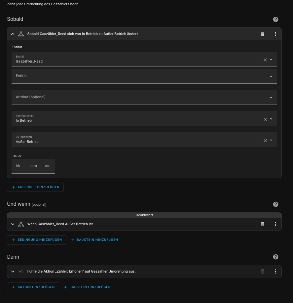
Task: Open help for the Und wenn section
Action: coord(275,204)
